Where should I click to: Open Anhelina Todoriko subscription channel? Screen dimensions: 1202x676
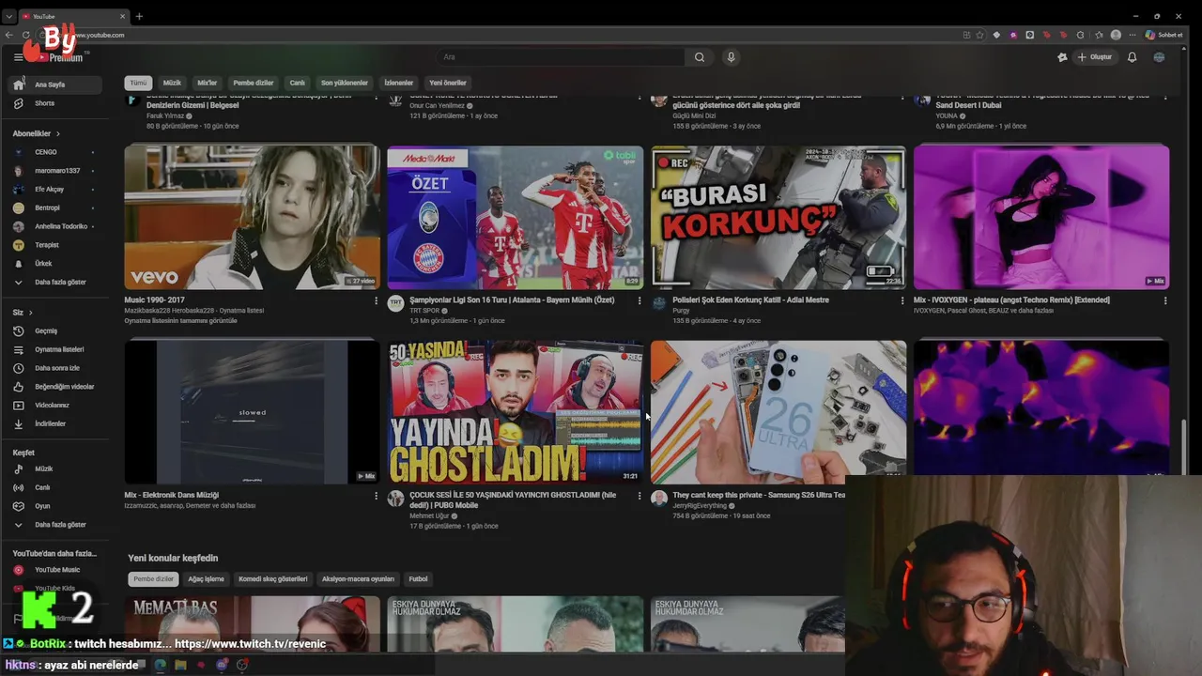click(56, 226)
